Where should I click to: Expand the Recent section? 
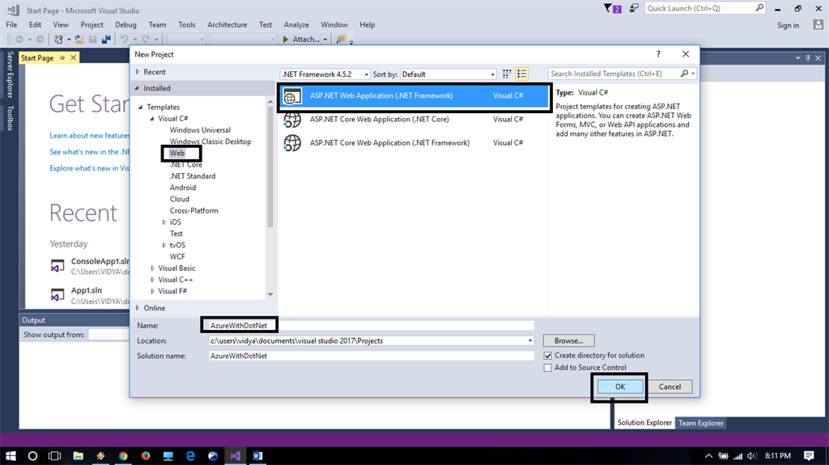point(138,72)
